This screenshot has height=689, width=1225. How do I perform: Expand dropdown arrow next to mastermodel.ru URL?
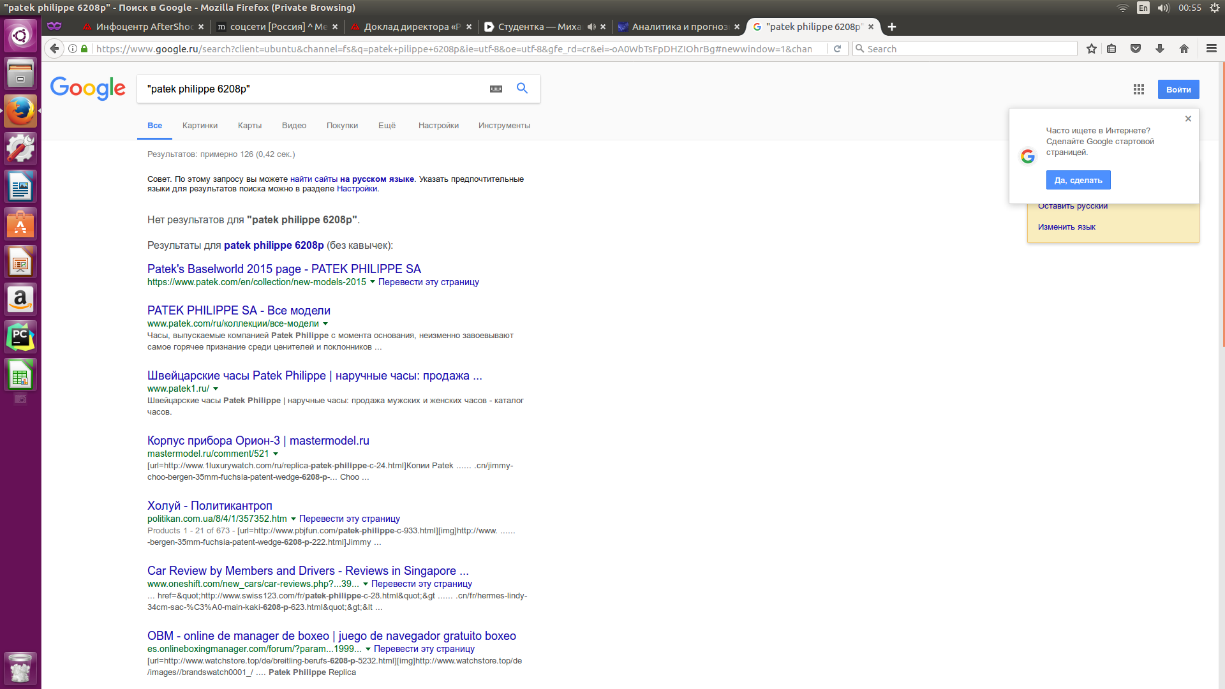point(276,454)
